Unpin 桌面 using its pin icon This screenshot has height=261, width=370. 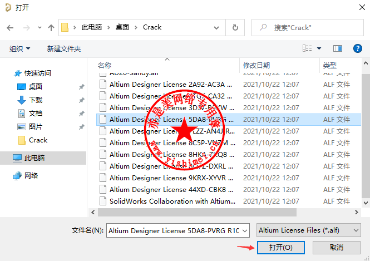click(81, 87)
